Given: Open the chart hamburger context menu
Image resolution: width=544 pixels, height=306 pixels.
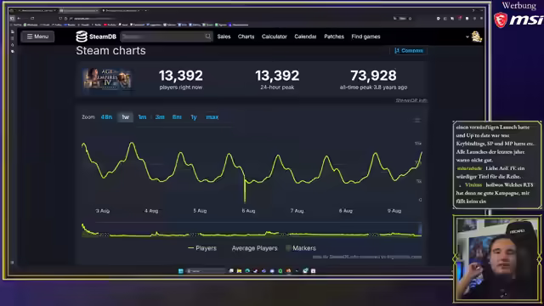Looking at the screenshot, I should pyautogui.click(x=417, y=121).
